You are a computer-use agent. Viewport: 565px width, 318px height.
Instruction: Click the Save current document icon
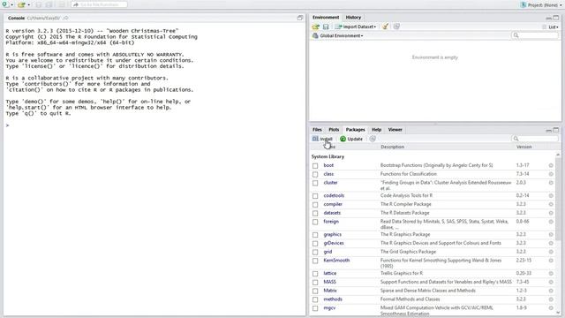39,4
